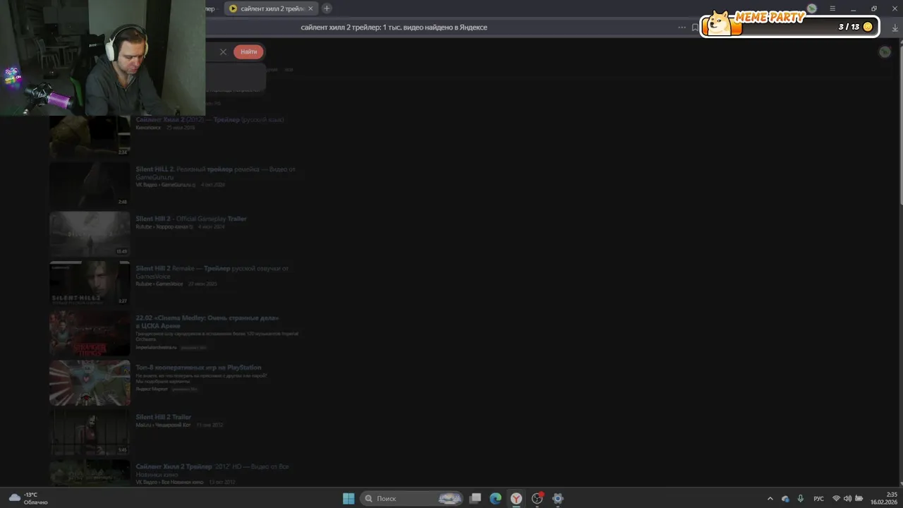
Task: Open Silent Hill 2 Remake GamesVoice trailer link
Action: tap(212, 272)
